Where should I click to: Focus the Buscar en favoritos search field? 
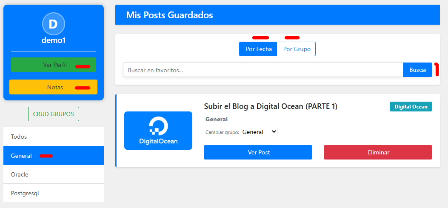(263, 70)
